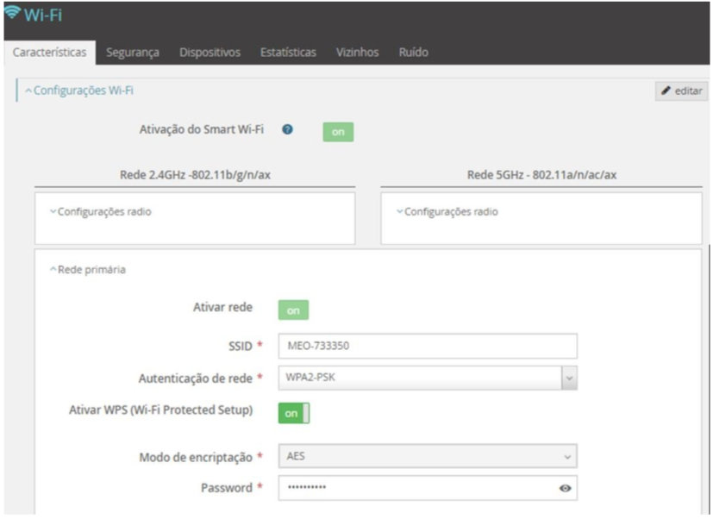Viewport: 713px width, 519px height.
Task: View the Vizinhos tab
Action: pos(357,53)
